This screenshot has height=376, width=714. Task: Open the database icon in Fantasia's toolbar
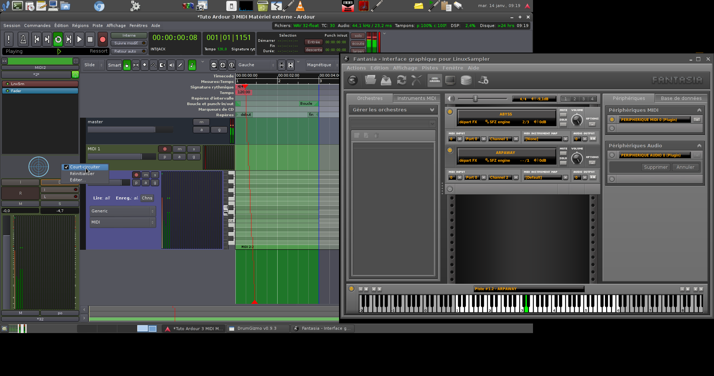coord(466,80)
